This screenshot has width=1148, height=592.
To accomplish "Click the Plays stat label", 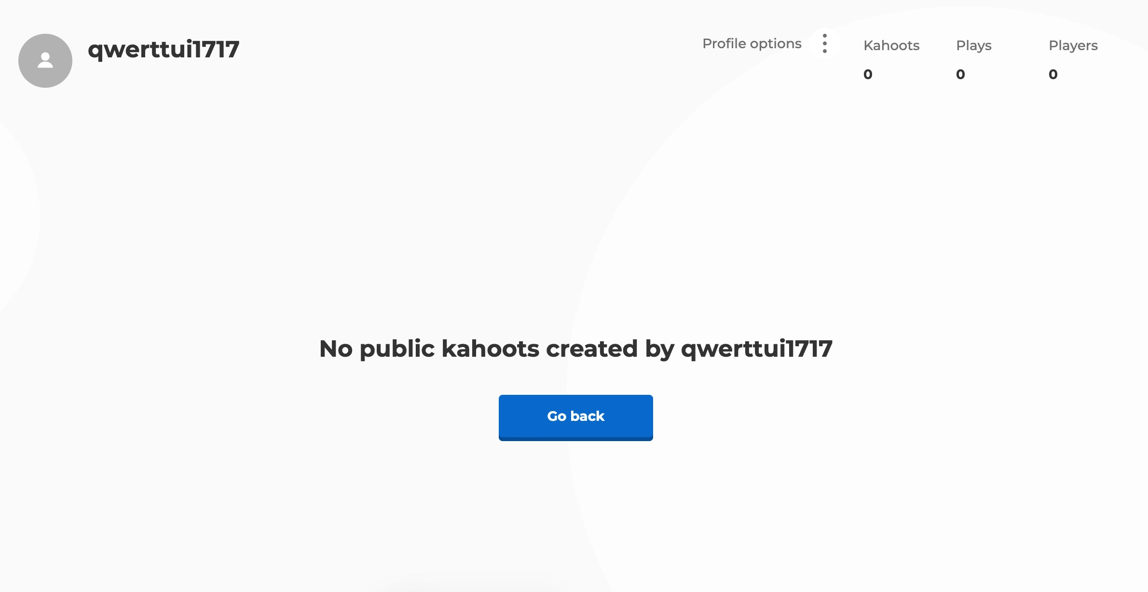I will tap(974, 46).
